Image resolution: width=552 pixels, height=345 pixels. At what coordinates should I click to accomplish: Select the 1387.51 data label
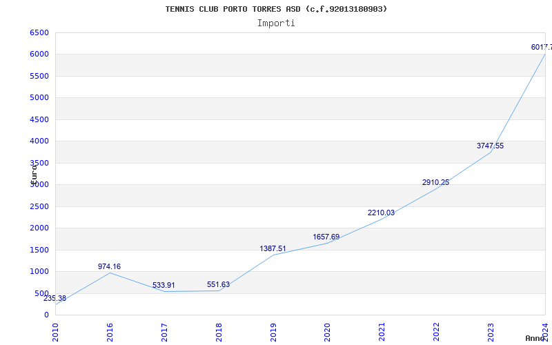point(273,248)
